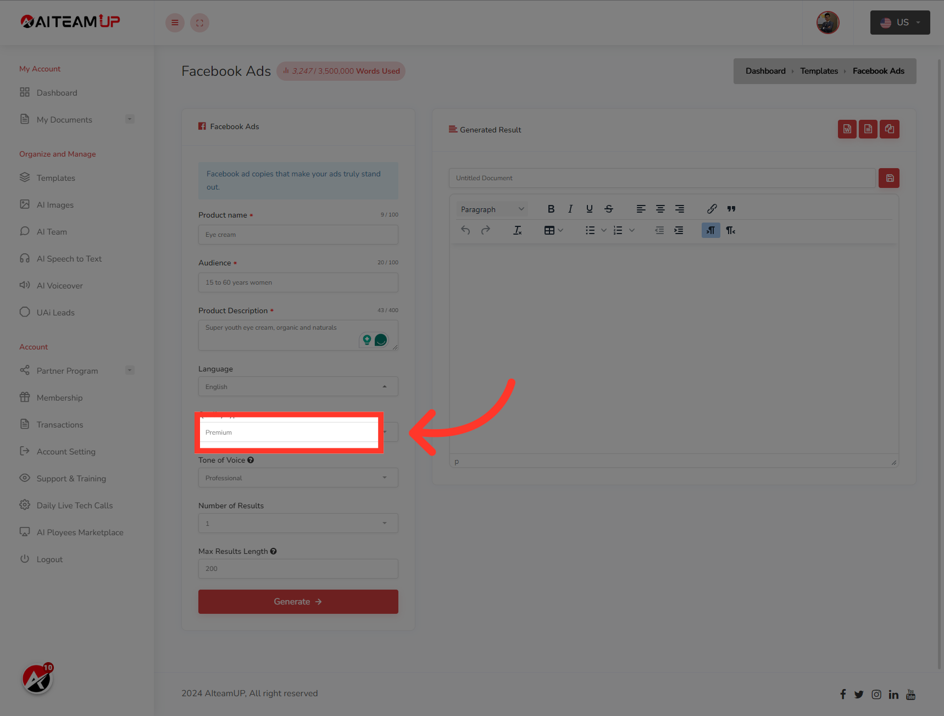This screenshot has width=944, height=716.
Task: Insert a numbered list
Action: [x=618, y=230]
